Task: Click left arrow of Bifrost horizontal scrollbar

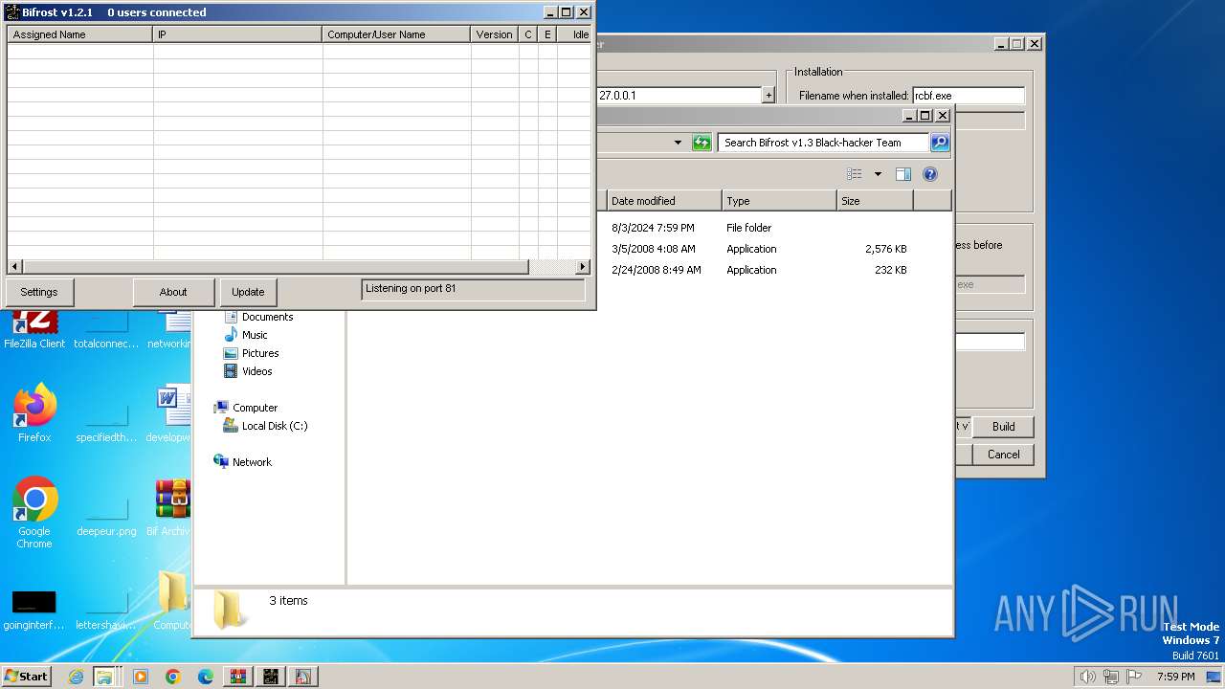Action: 14,266
